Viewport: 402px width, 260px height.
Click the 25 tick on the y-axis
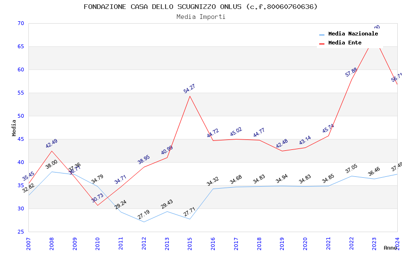pos(21,232)
